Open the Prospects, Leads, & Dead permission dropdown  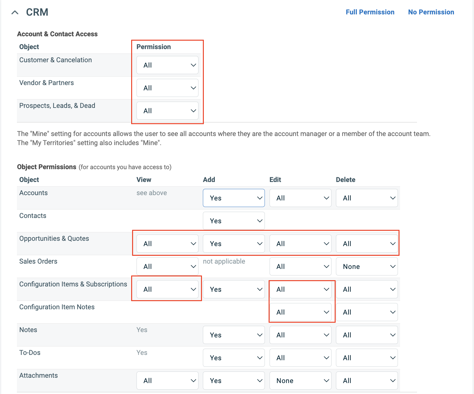click(167, 111)
